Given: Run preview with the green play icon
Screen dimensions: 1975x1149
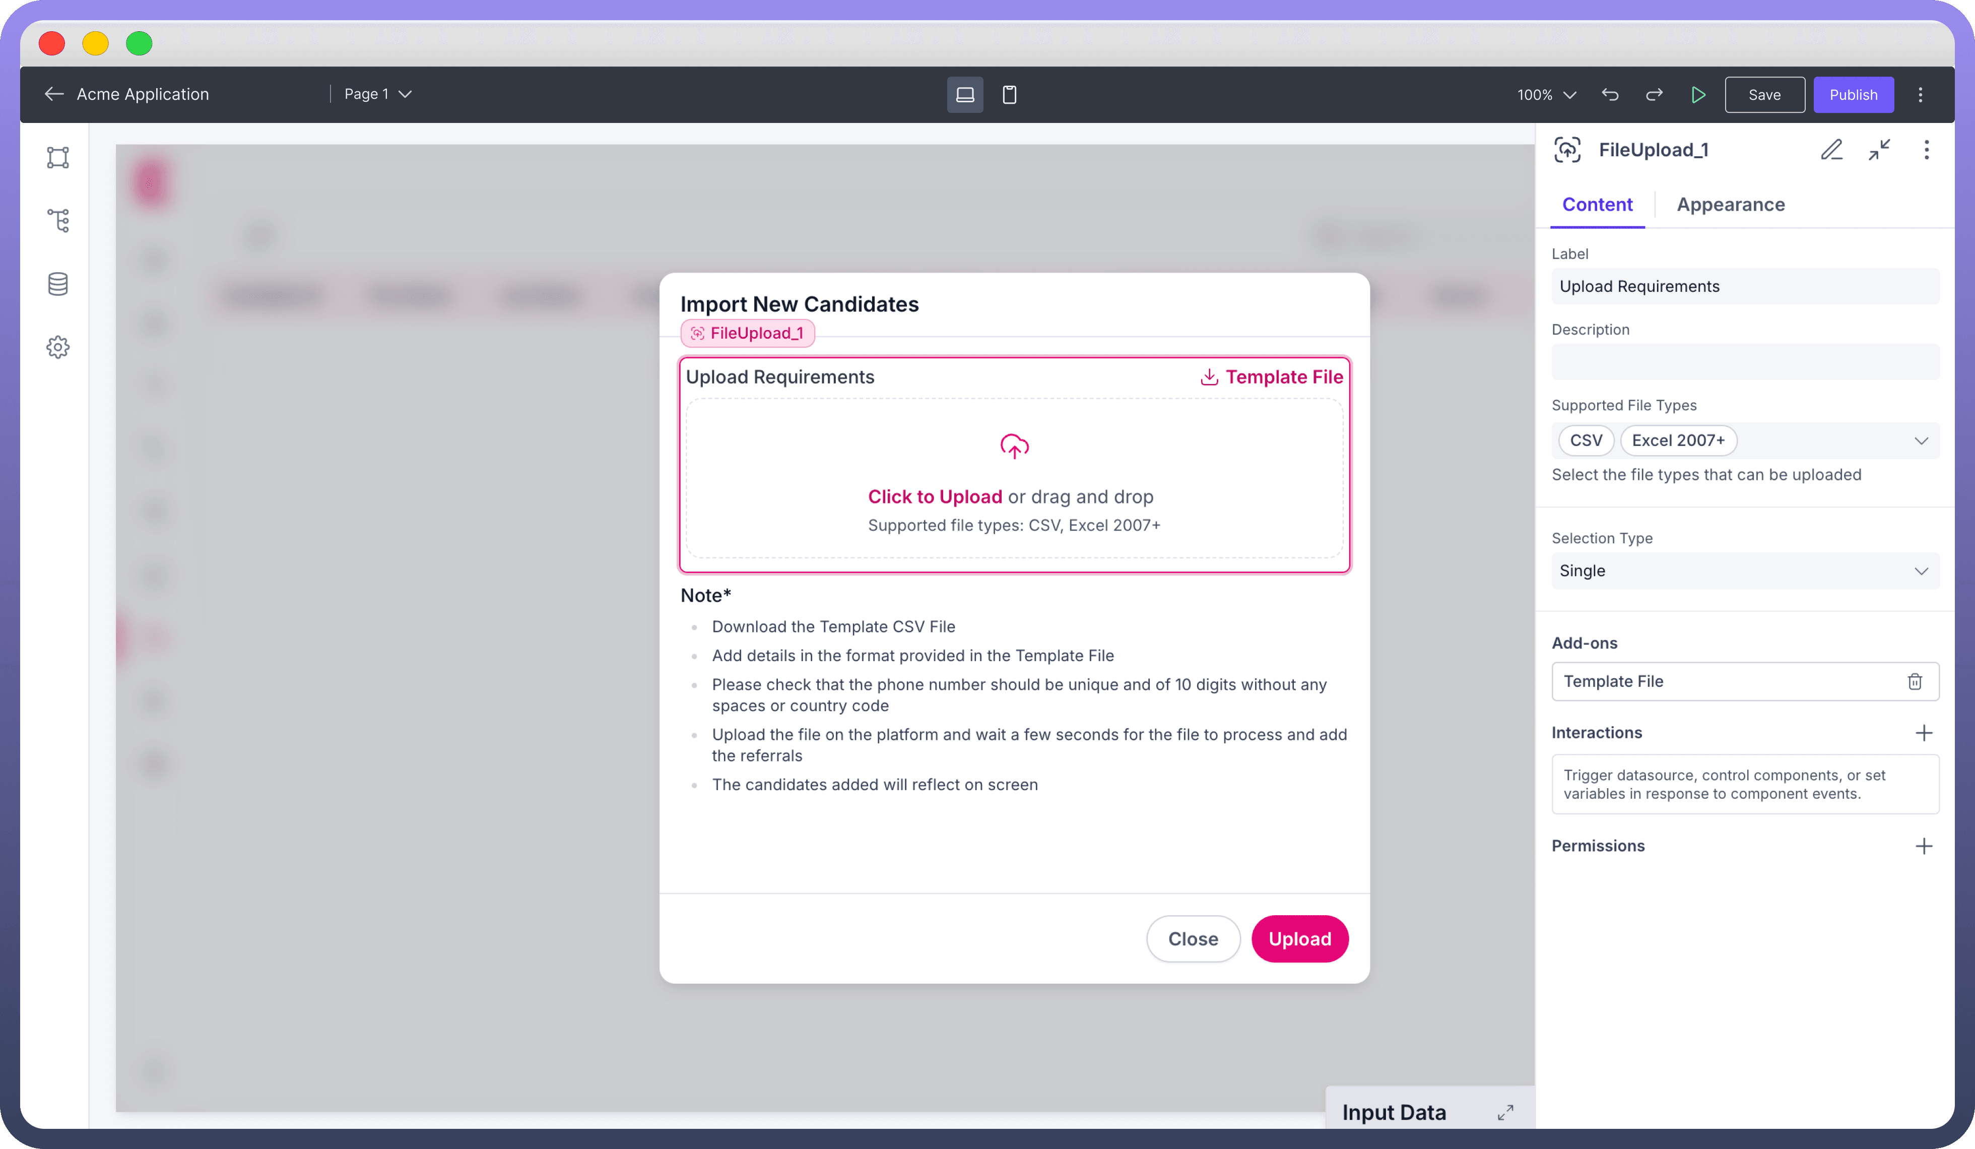Looking at the screenshot, I should click(x=1697, y=95).
